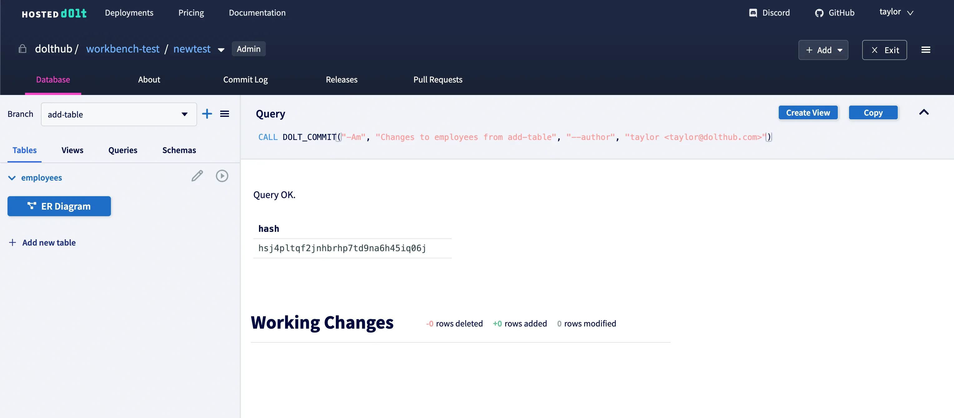
Task: Collapse the employees table entry
Action: coord(12,178)
